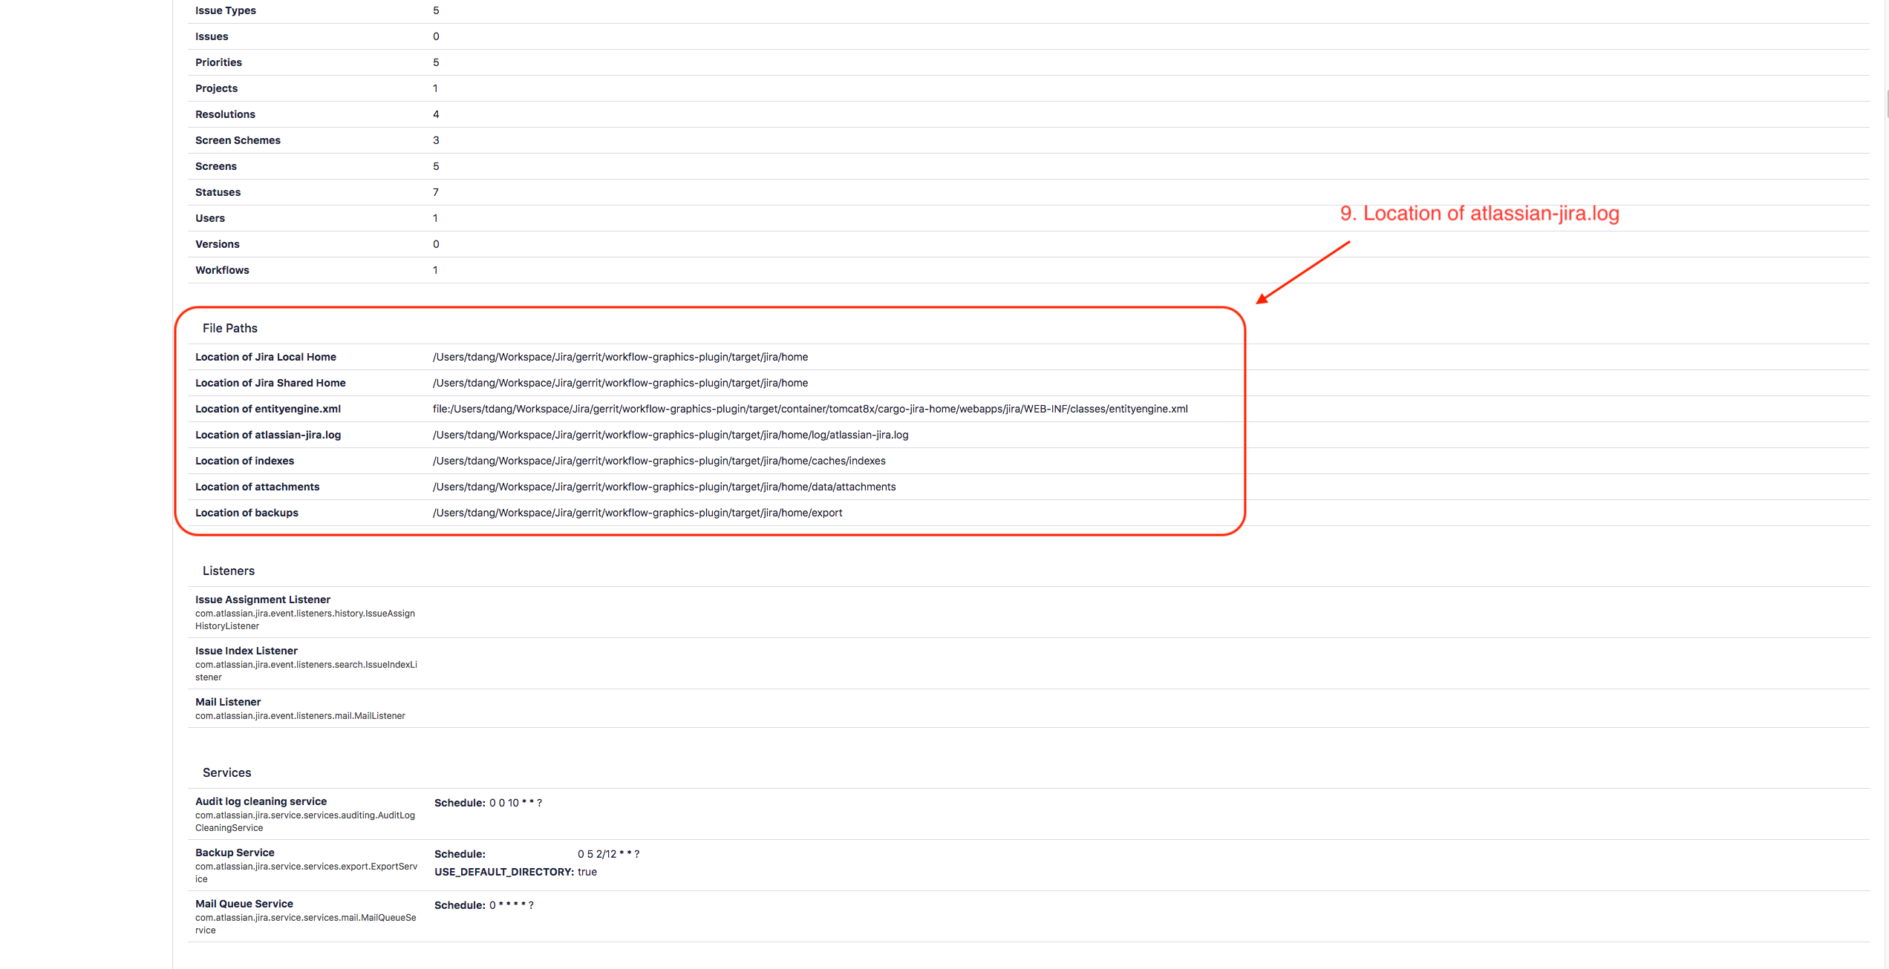Click the Mail Listener entry
Image resolution: width=1889 pixels, height=969 pixels.
click(227, 702)
